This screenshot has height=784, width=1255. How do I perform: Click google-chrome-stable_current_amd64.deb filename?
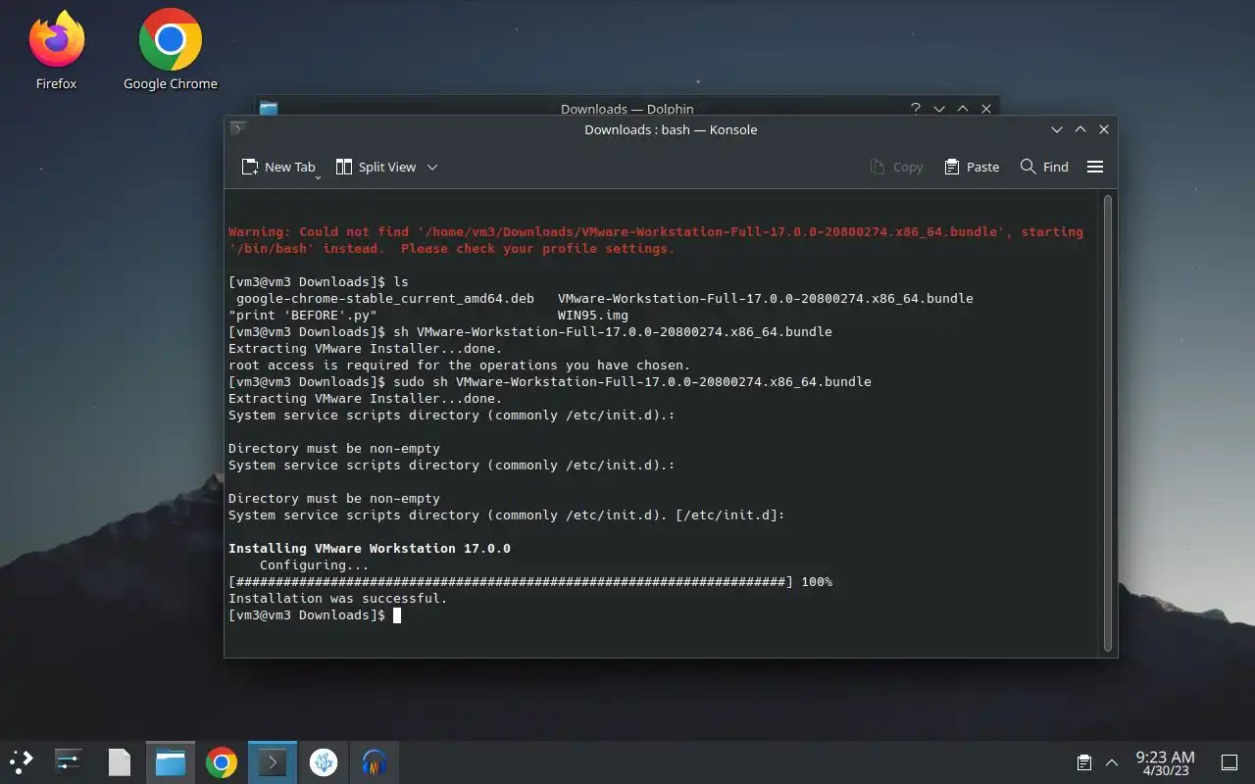pyautogui.click(x=385, y=299)
